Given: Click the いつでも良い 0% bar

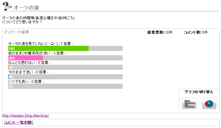Looking at the screenshot, I should 65,86.
